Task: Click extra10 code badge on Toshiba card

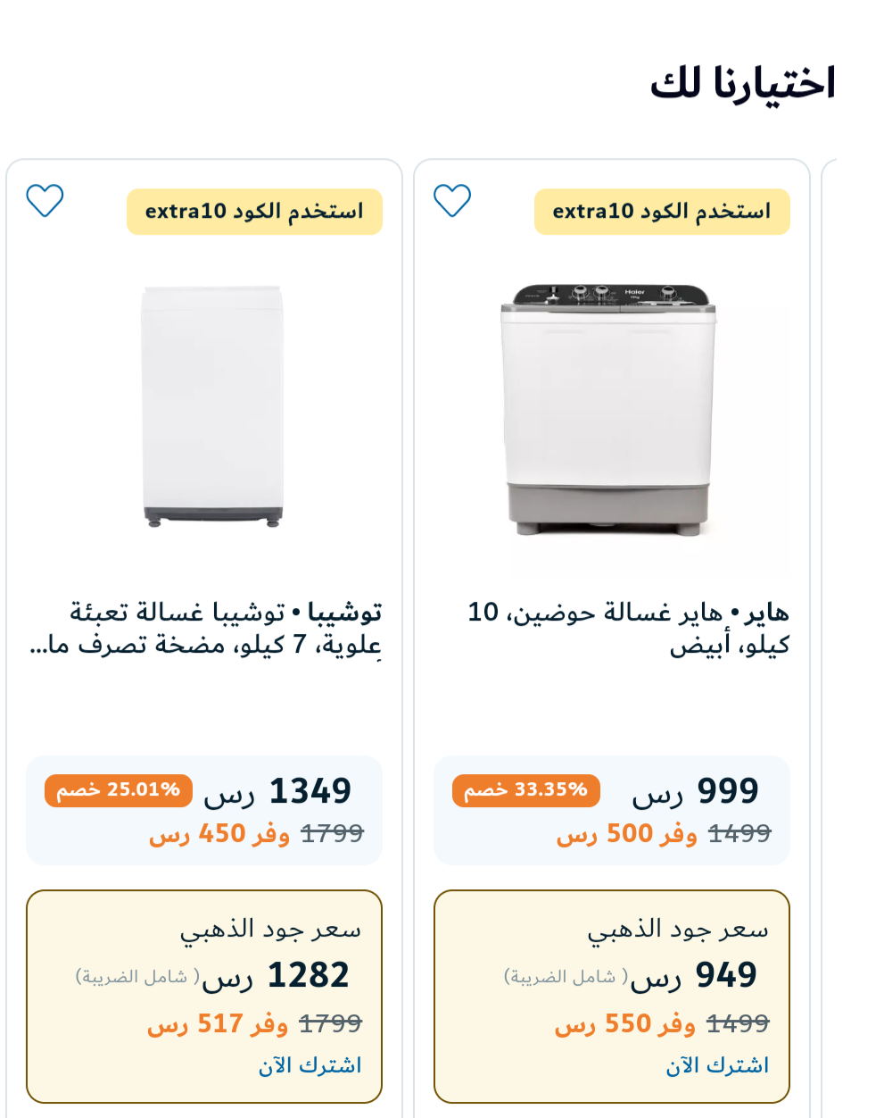Action: [x=254, y=212]
